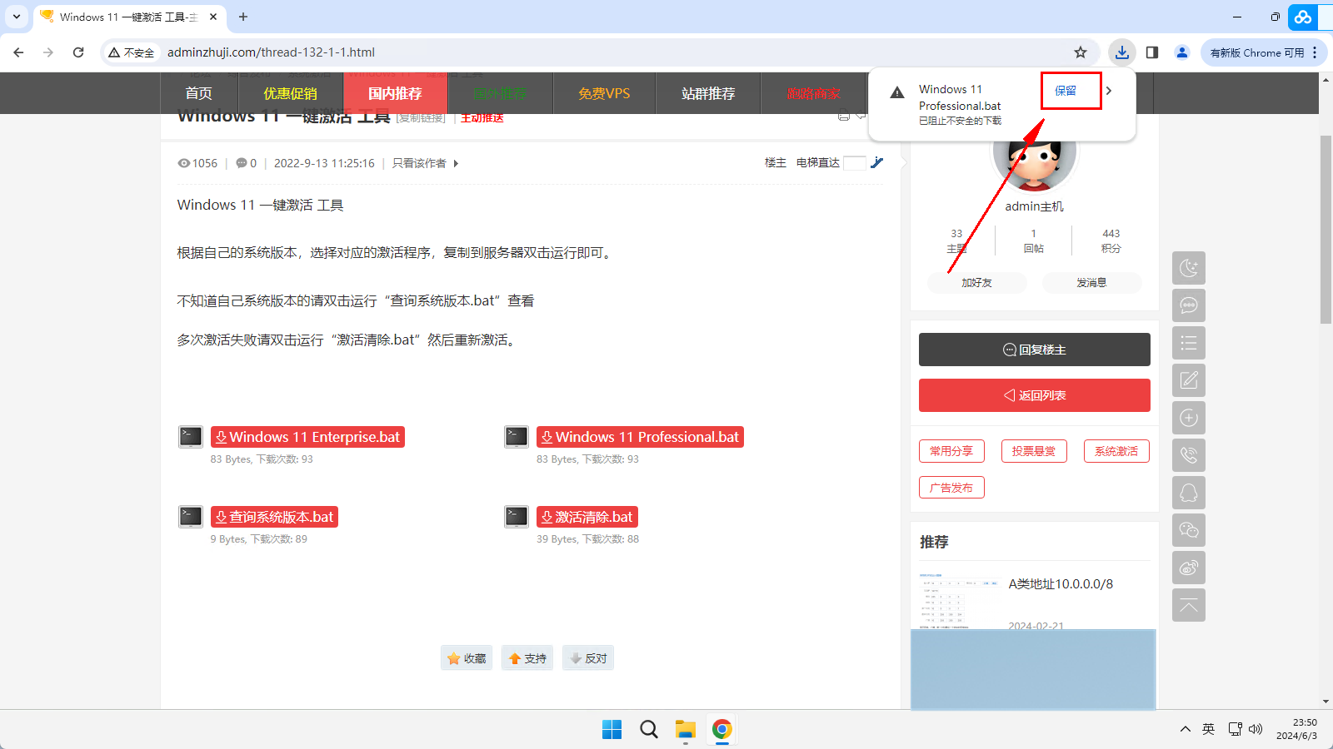Open File Explorer from the taskbar

coord(686,730)
